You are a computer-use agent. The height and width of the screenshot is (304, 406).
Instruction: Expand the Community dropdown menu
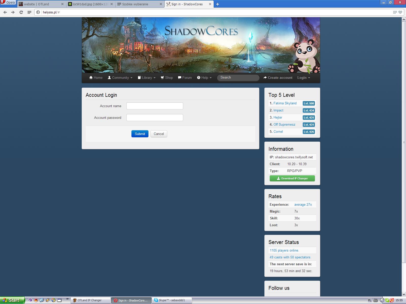tap(120, 78)
